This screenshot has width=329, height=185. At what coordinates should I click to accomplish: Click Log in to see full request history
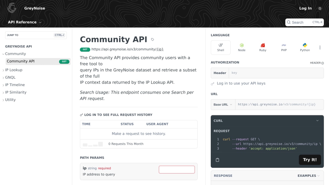pyautogui.click(x=118, y=115)
